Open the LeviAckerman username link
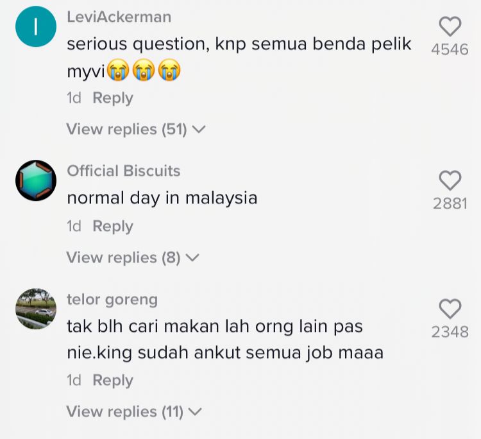 coord(119,17)
